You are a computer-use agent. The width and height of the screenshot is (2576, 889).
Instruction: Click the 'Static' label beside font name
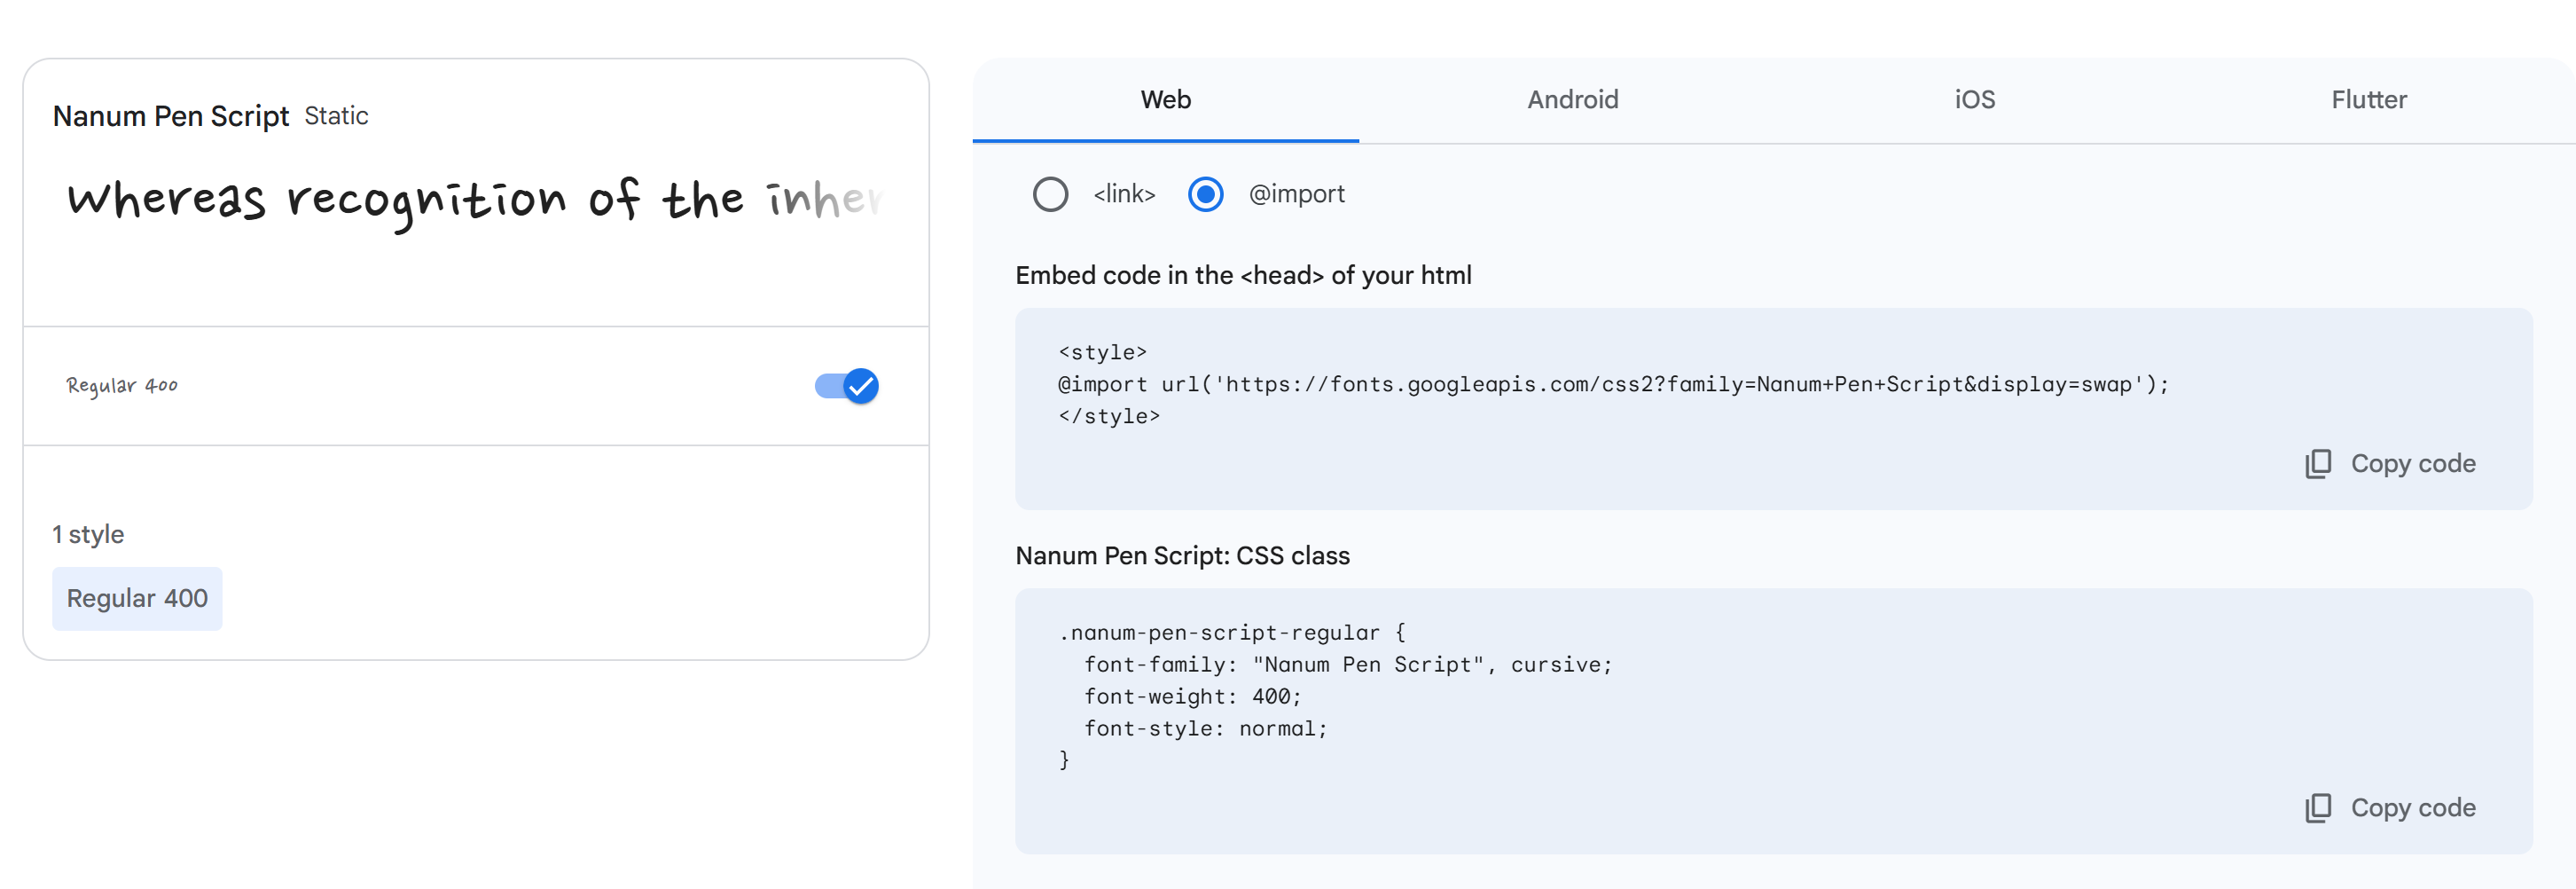click(336, 116)
